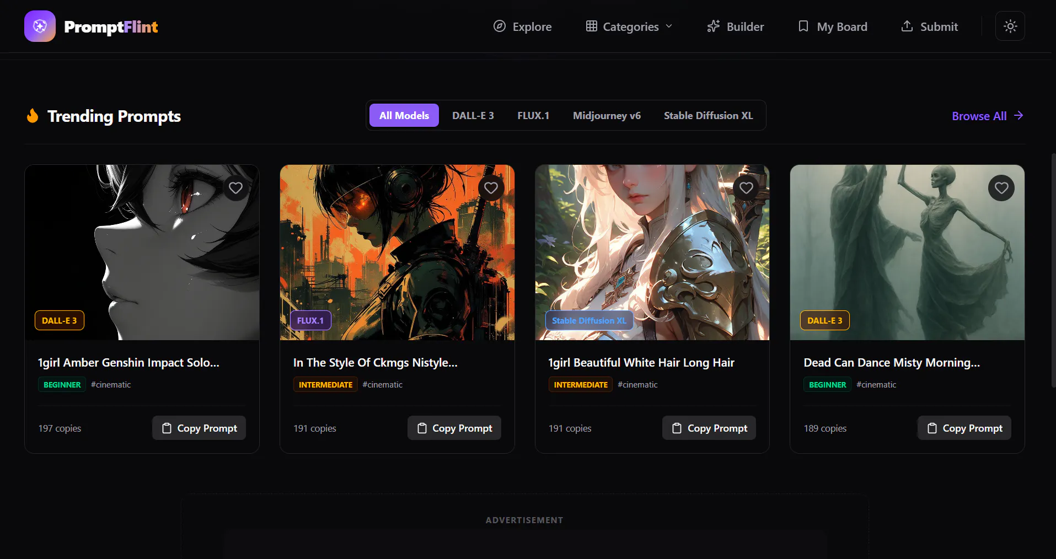Click '197 copies' count text
This screenshot has width=1056, height=559.
click(x=60, y=428)
